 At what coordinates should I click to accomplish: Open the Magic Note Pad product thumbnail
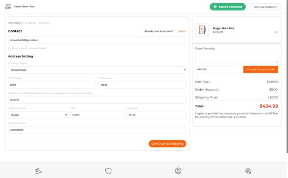(x=202, y=30)
